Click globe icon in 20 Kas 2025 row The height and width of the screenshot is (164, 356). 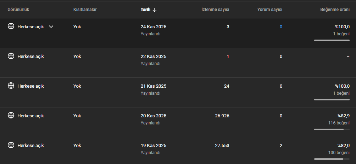tap(11, 115)
